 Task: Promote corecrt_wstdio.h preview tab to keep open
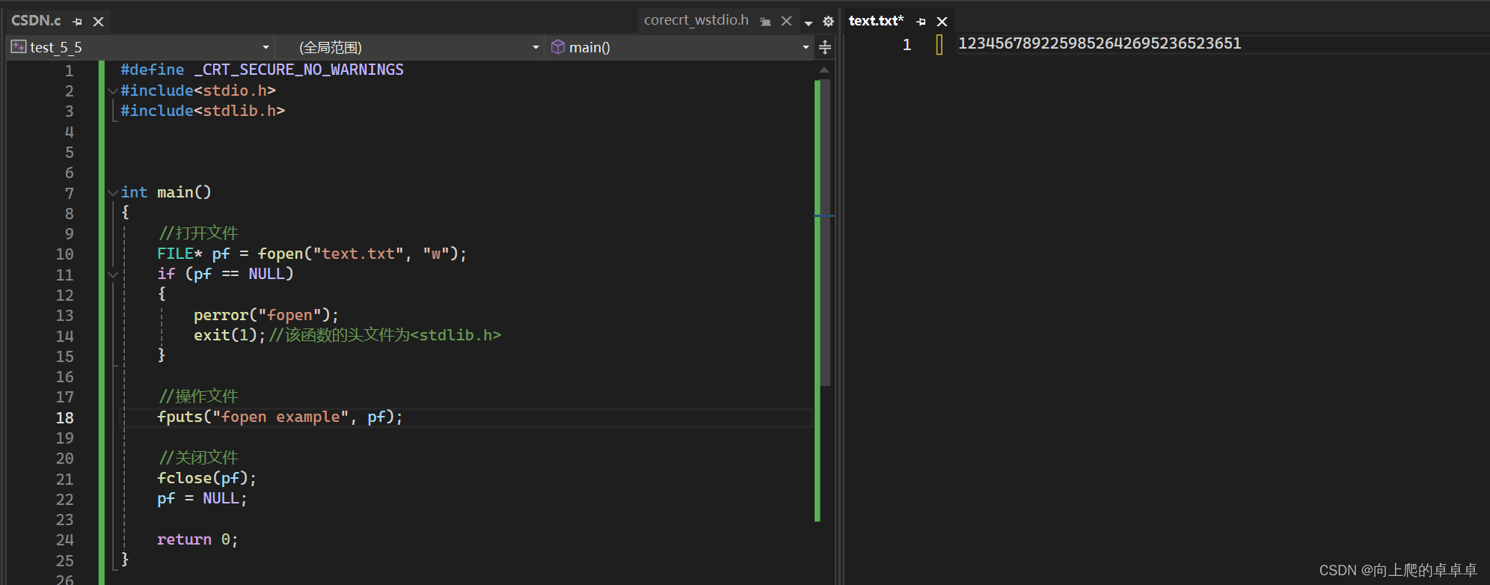765,22
